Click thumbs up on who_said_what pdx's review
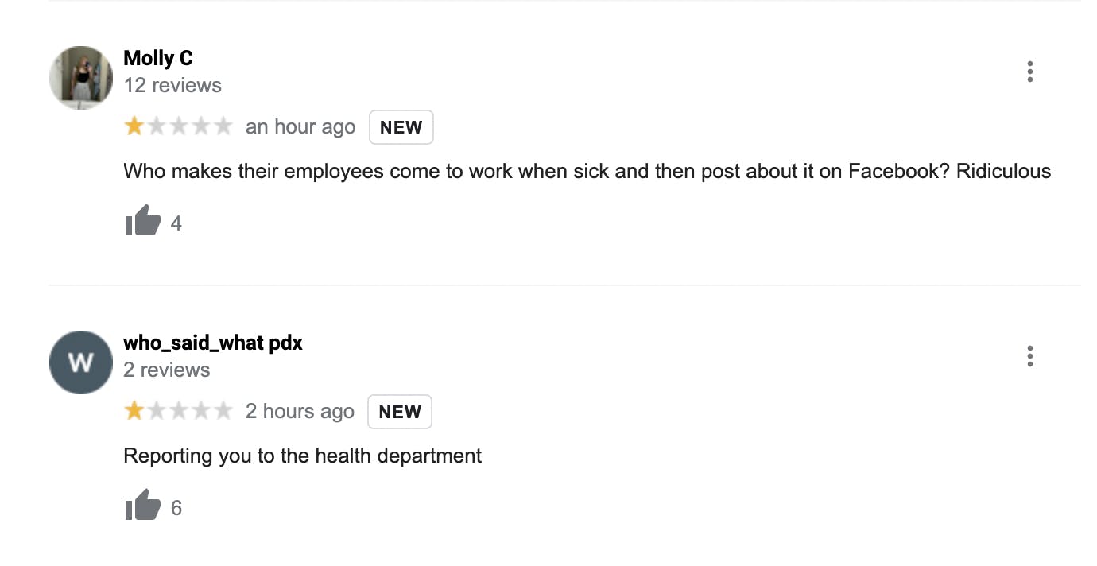The image size is (1097, 566). 143,505
